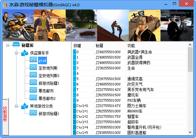Click the 土豆 character banner image
This screenshot has height=138, width=196.
coord(145,25)
